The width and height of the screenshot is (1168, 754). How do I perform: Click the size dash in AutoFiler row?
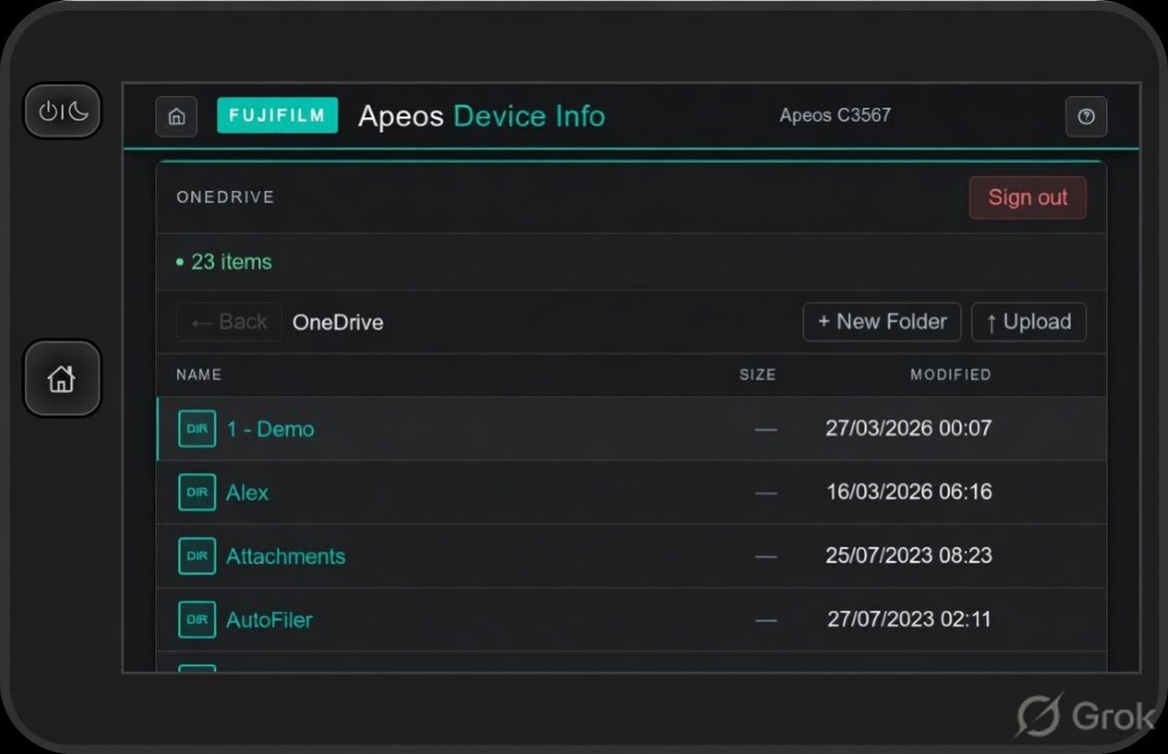point(766,621)
